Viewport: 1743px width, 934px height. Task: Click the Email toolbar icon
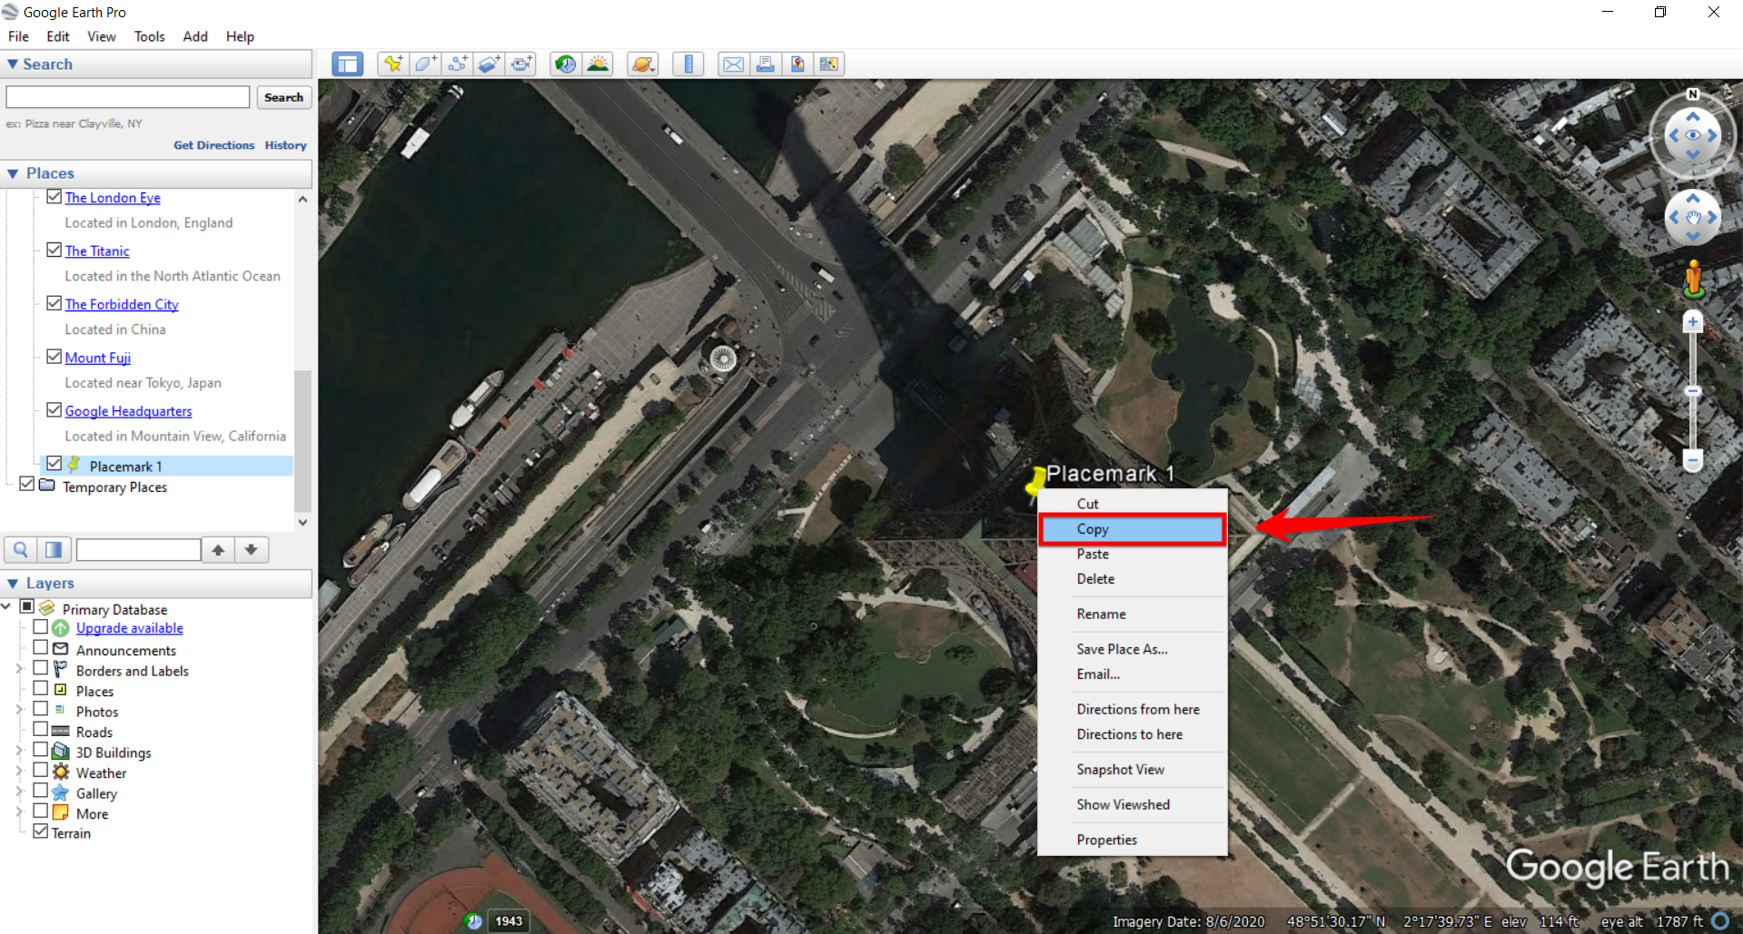[733, 64]
